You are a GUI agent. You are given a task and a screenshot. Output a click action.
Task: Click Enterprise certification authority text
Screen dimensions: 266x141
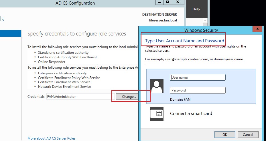(62, 73)
